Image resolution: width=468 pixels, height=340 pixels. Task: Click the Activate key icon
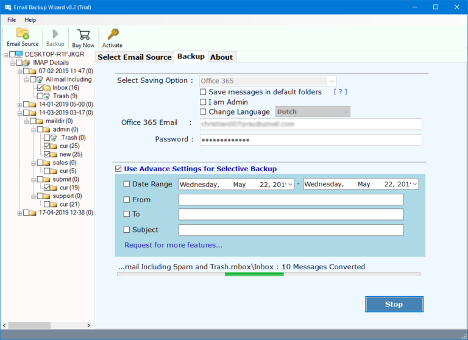point(113,34)
